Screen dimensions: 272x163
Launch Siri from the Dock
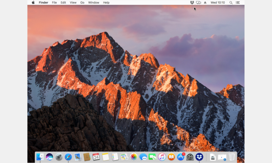click(x=49, y=157)
